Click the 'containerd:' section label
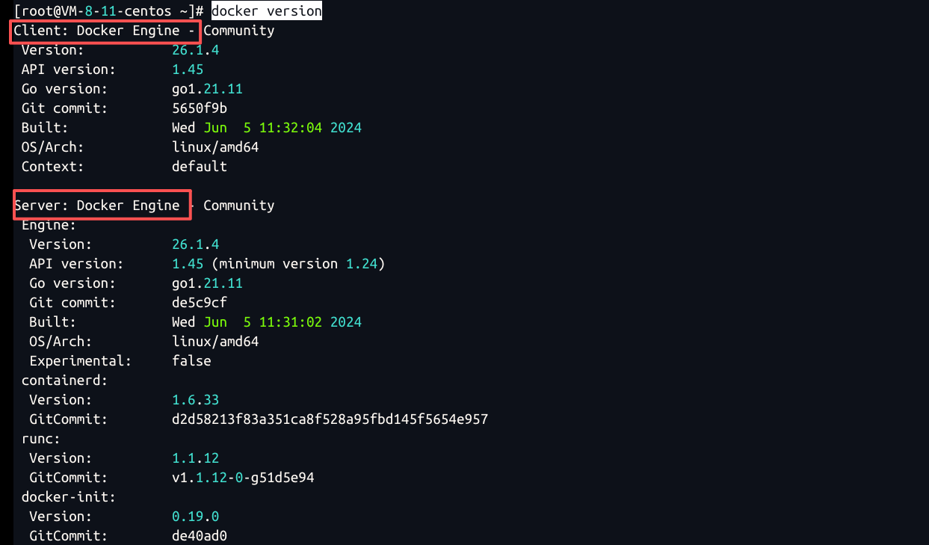The image size is (929, 545). pos(65,381)
